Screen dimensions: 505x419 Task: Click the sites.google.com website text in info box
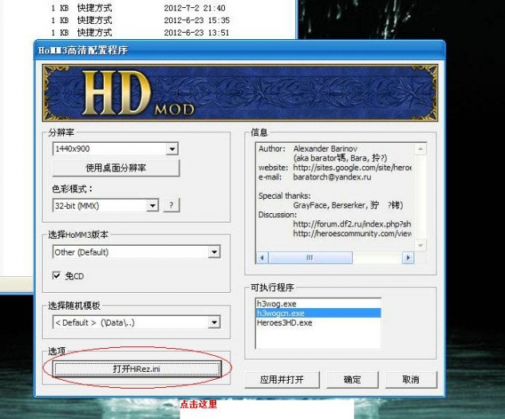(x=352, y=168)
